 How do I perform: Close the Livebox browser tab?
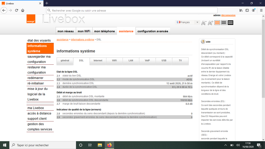point(40,3)
